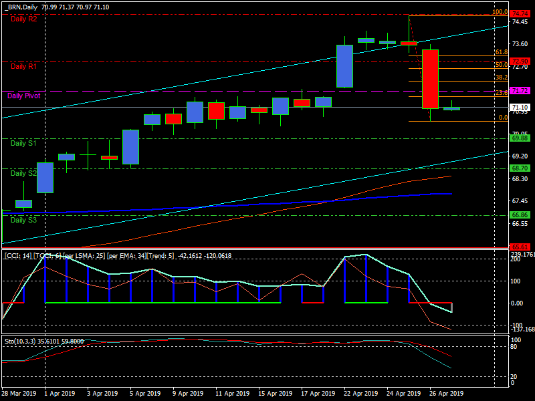This screenshot has height=401, width=535.
Task: Click the Daily S3 support label
Action: click(23, 220)
